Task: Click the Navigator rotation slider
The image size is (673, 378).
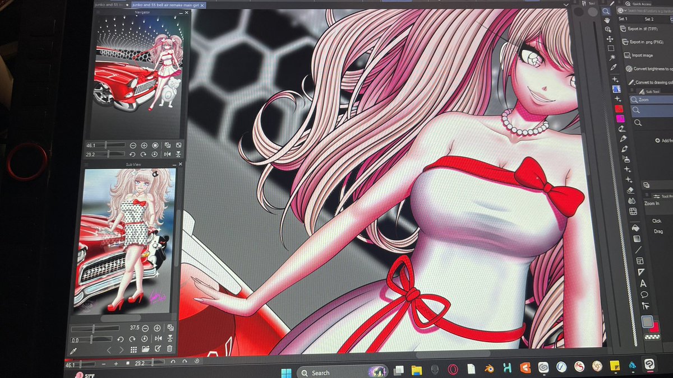Action: [x=105, y=154]
